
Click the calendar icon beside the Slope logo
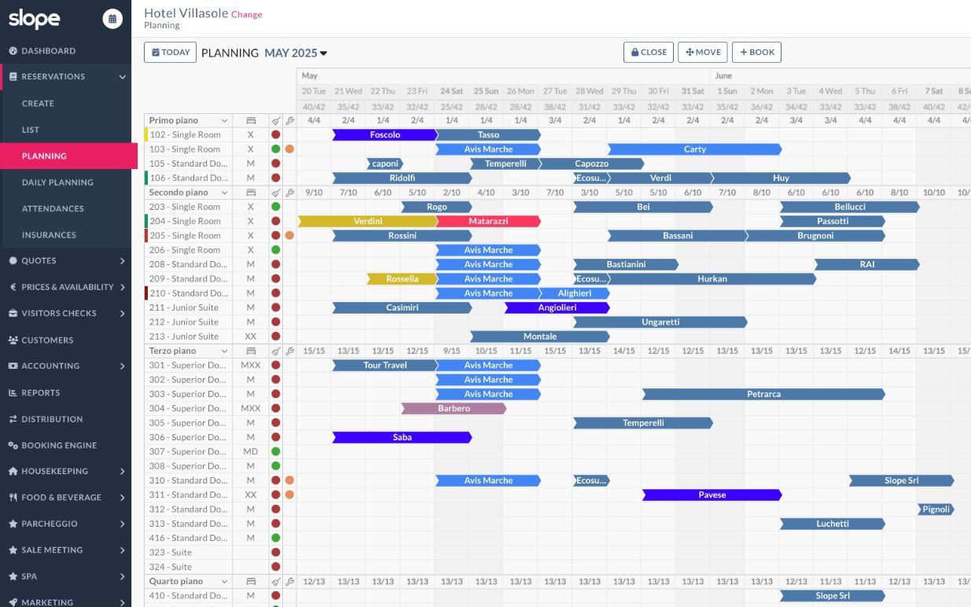point(112,19)
